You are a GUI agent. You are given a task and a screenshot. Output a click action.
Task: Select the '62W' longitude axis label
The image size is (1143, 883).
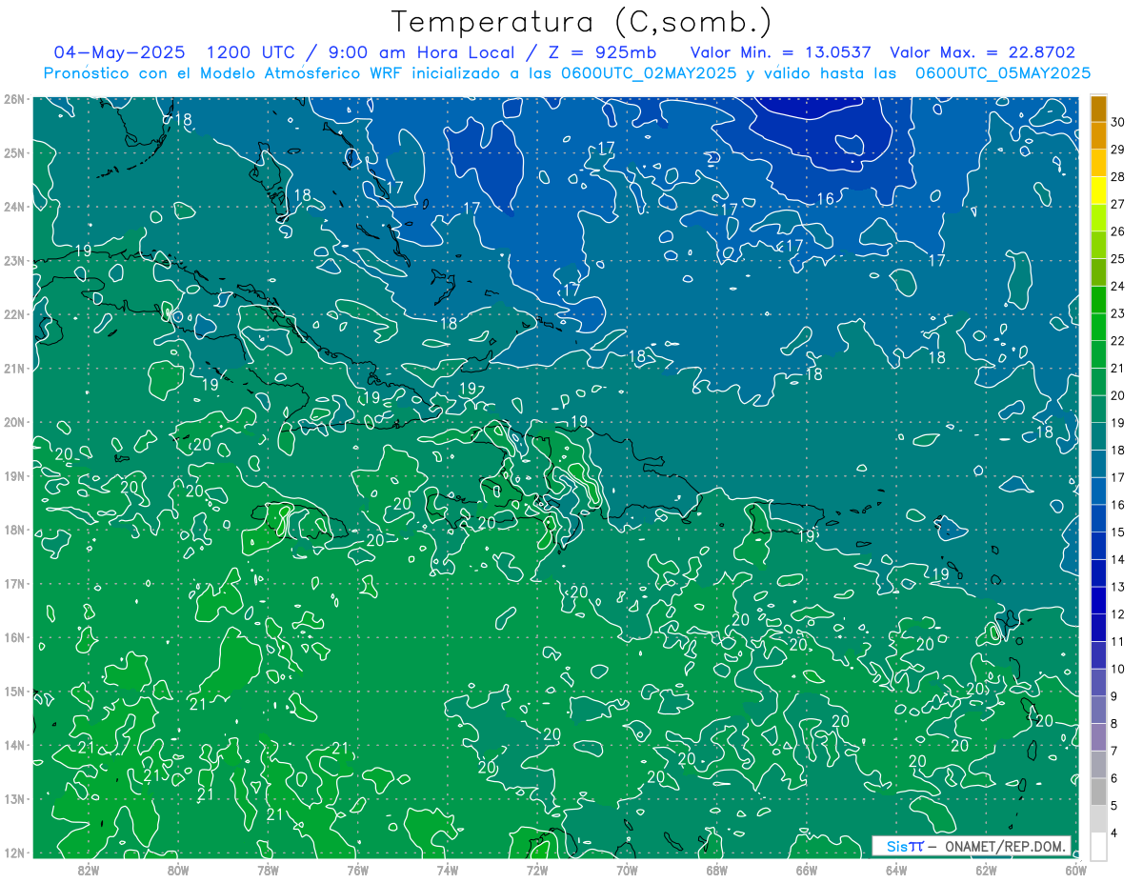point(986,870)
